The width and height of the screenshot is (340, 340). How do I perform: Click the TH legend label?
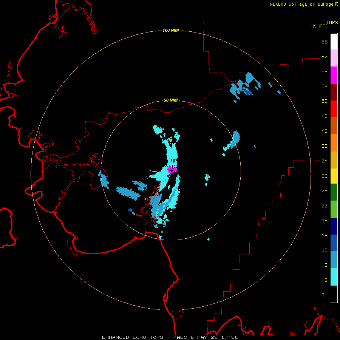(x=325, y=295)
